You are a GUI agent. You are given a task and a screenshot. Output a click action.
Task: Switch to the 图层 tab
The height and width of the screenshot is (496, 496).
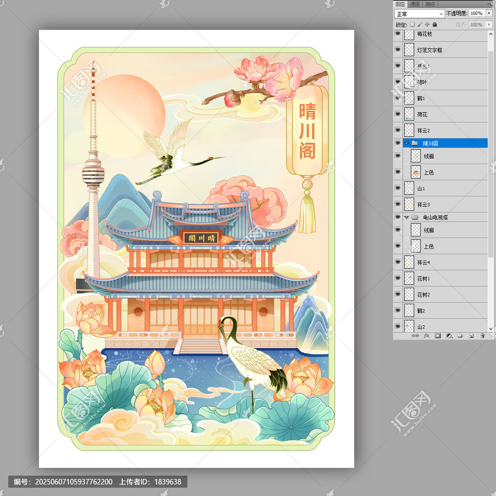(400, 4)
